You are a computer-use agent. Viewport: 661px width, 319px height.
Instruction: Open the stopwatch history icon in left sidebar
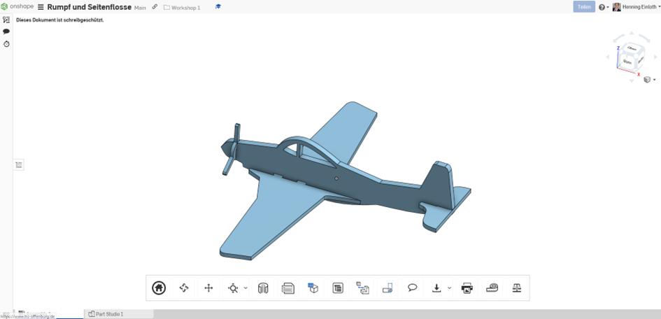6,43
